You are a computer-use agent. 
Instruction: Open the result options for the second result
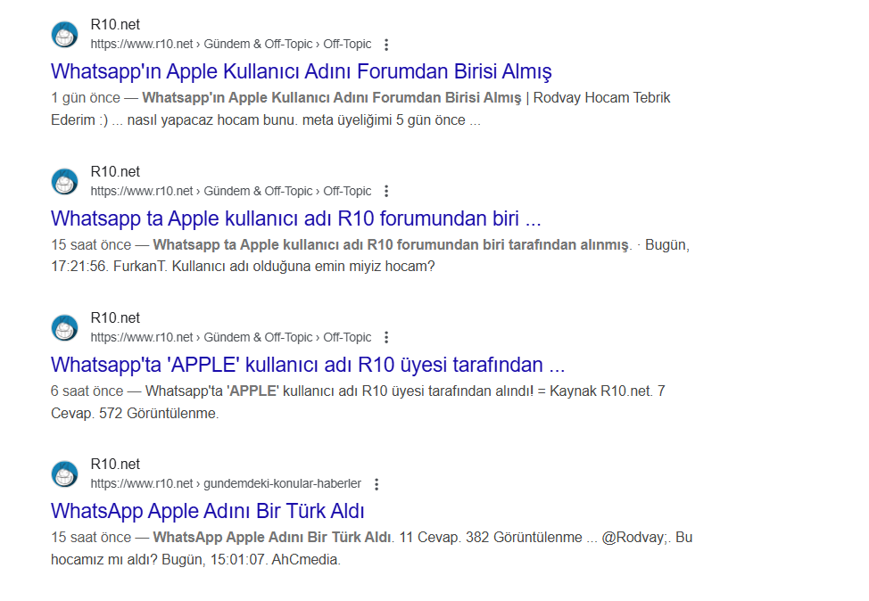(385, 190)
